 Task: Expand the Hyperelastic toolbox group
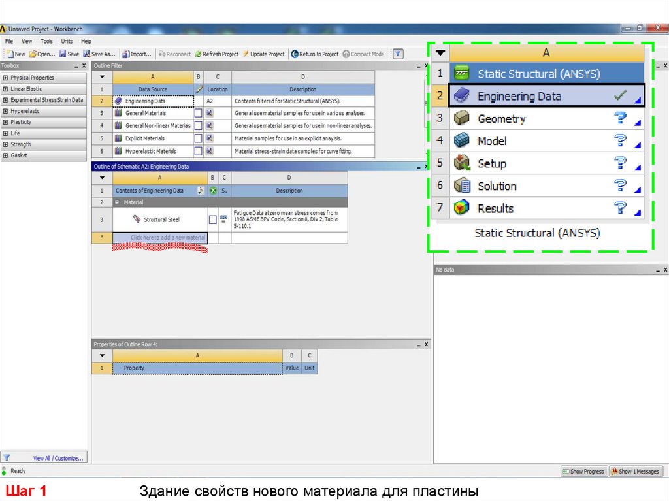coord(5,111)
